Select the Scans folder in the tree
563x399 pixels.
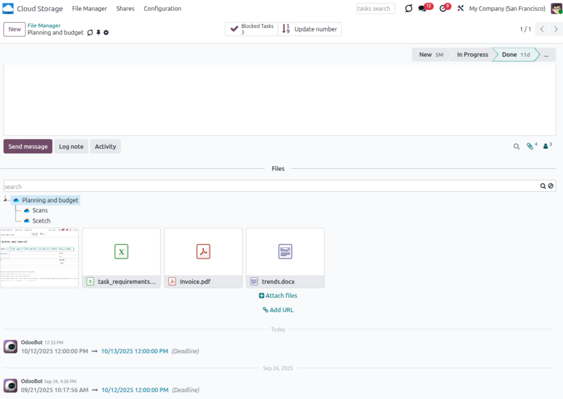pos(40,210)
